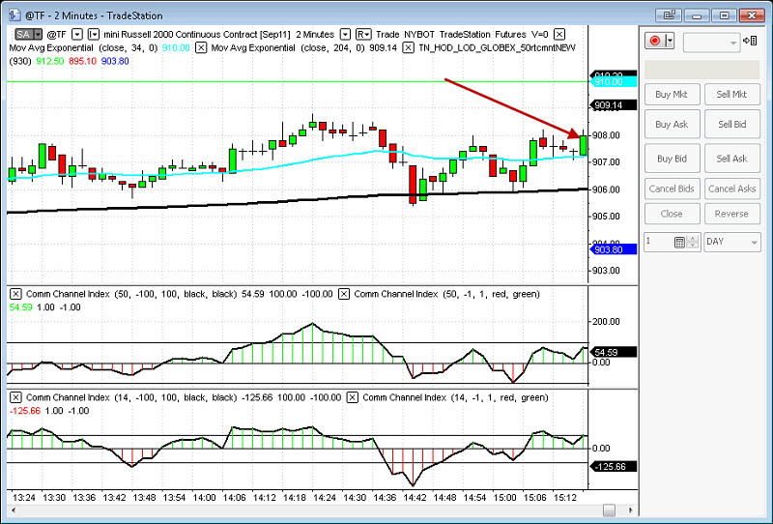Click the Close position button
Image resolution: width=773 pixels, height=524 pixels.
pos(672,214)
